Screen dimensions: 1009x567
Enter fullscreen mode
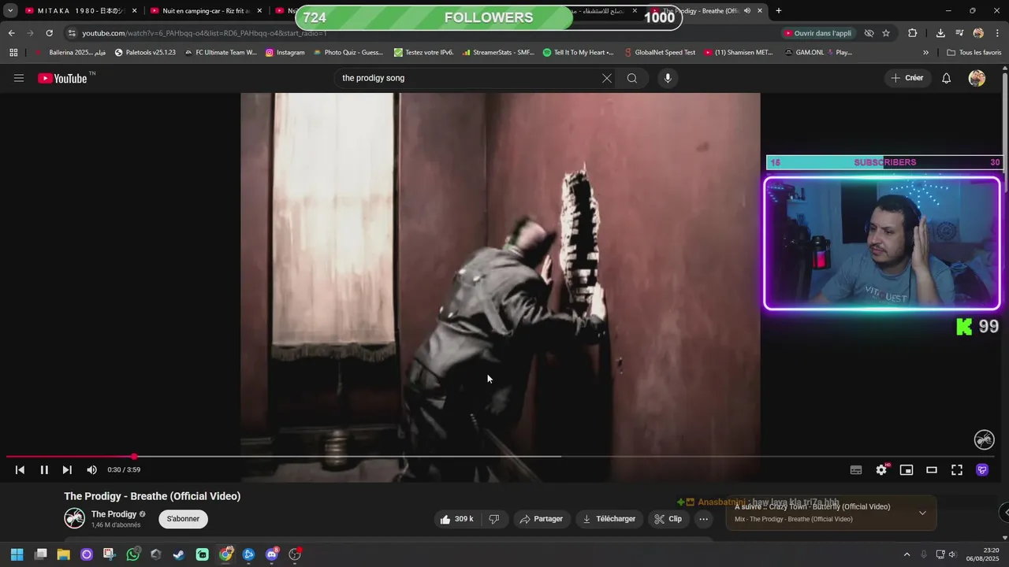pyautogui.click(x=957, y=470)
